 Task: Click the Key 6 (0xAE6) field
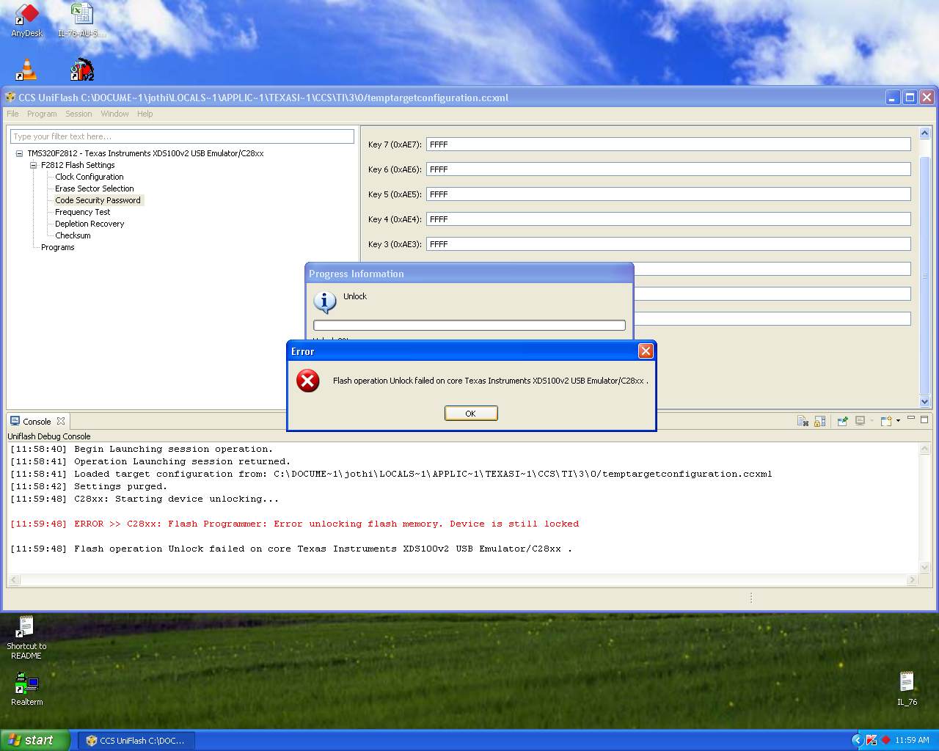pyautogui.click(x=668, y=169)
